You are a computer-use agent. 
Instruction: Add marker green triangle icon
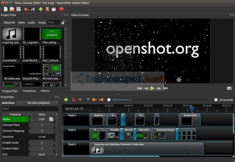pos(88,99)
